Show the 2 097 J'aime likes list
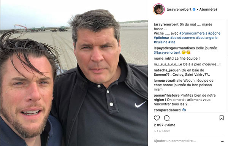Viewport: 228px width, 146px height. [165, 125]
